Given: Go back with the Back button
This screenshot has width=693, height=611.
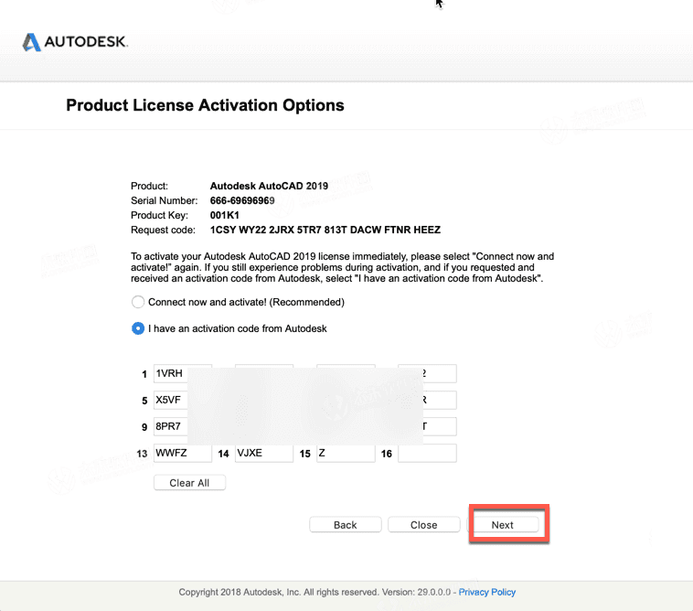Looking at the screenshot, I should tap(345, 525).
